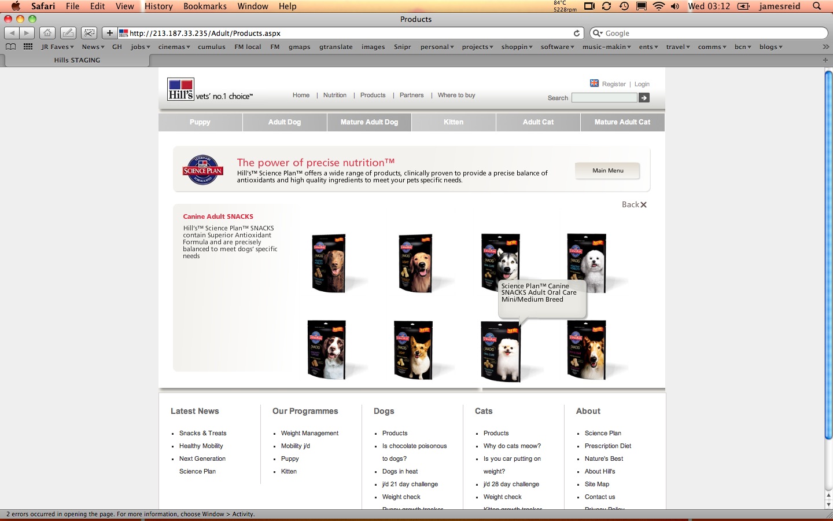The image size is (833, 521).
Task: Expand the music-makin bookmarks folder
Action: click(x=607, y=47)
